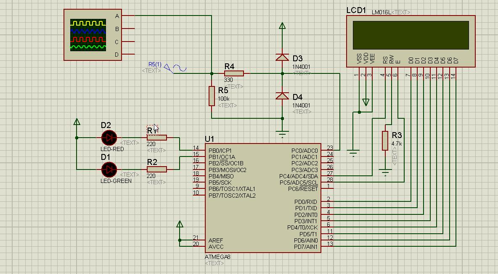This screenshot has width=498, height=274.
Task: Click the D1 green LED symbol
Action: click(109, 170)
